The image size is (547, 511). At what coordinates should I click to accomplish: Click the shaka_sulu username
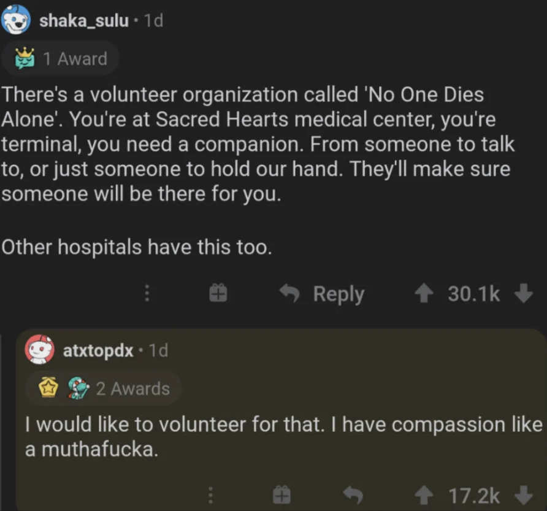(84, 20)
